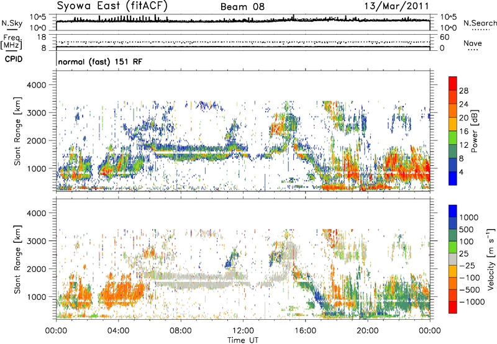497x344 pixels.
Task: Click the '04:00' time axis label
Action: tap(118, 331)
